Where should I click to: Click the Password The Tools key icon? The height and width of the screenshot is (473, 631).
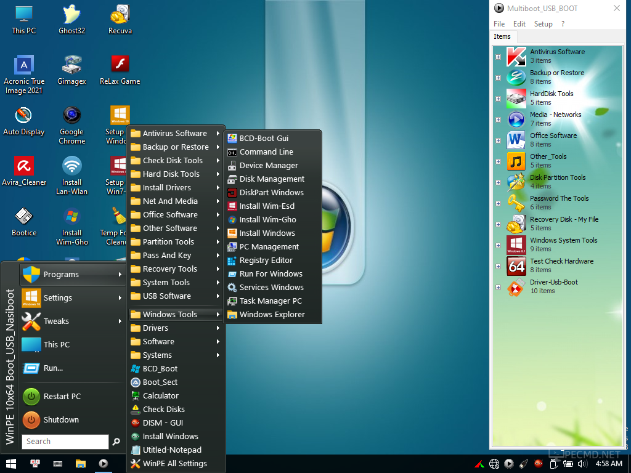point(516,203)
